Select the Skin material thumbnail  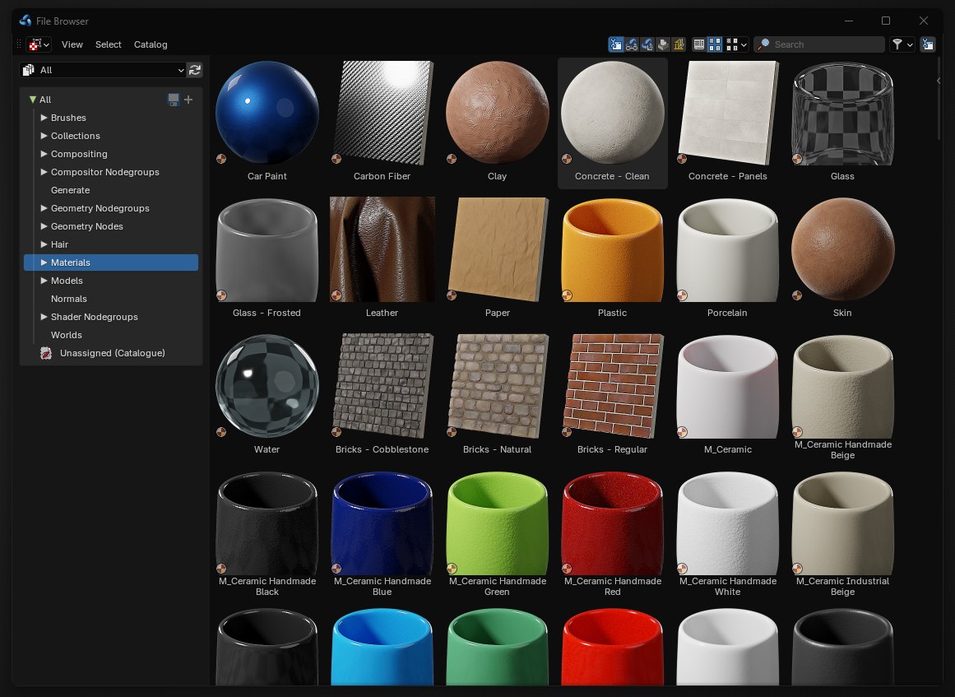point(842,249)
